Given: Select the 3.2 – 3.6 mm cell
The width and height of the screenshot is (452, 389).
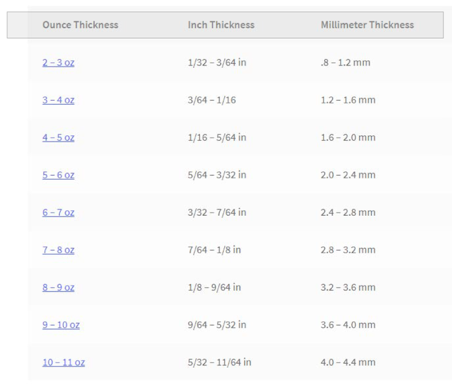Looking at the screenshot, I should pyautogui.click(x=347, y=288).
